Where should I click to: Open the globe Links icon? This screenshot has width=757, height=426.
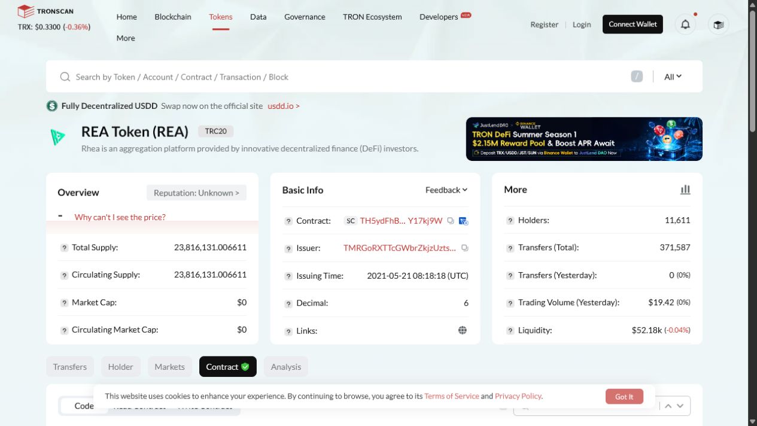(463, 330)
